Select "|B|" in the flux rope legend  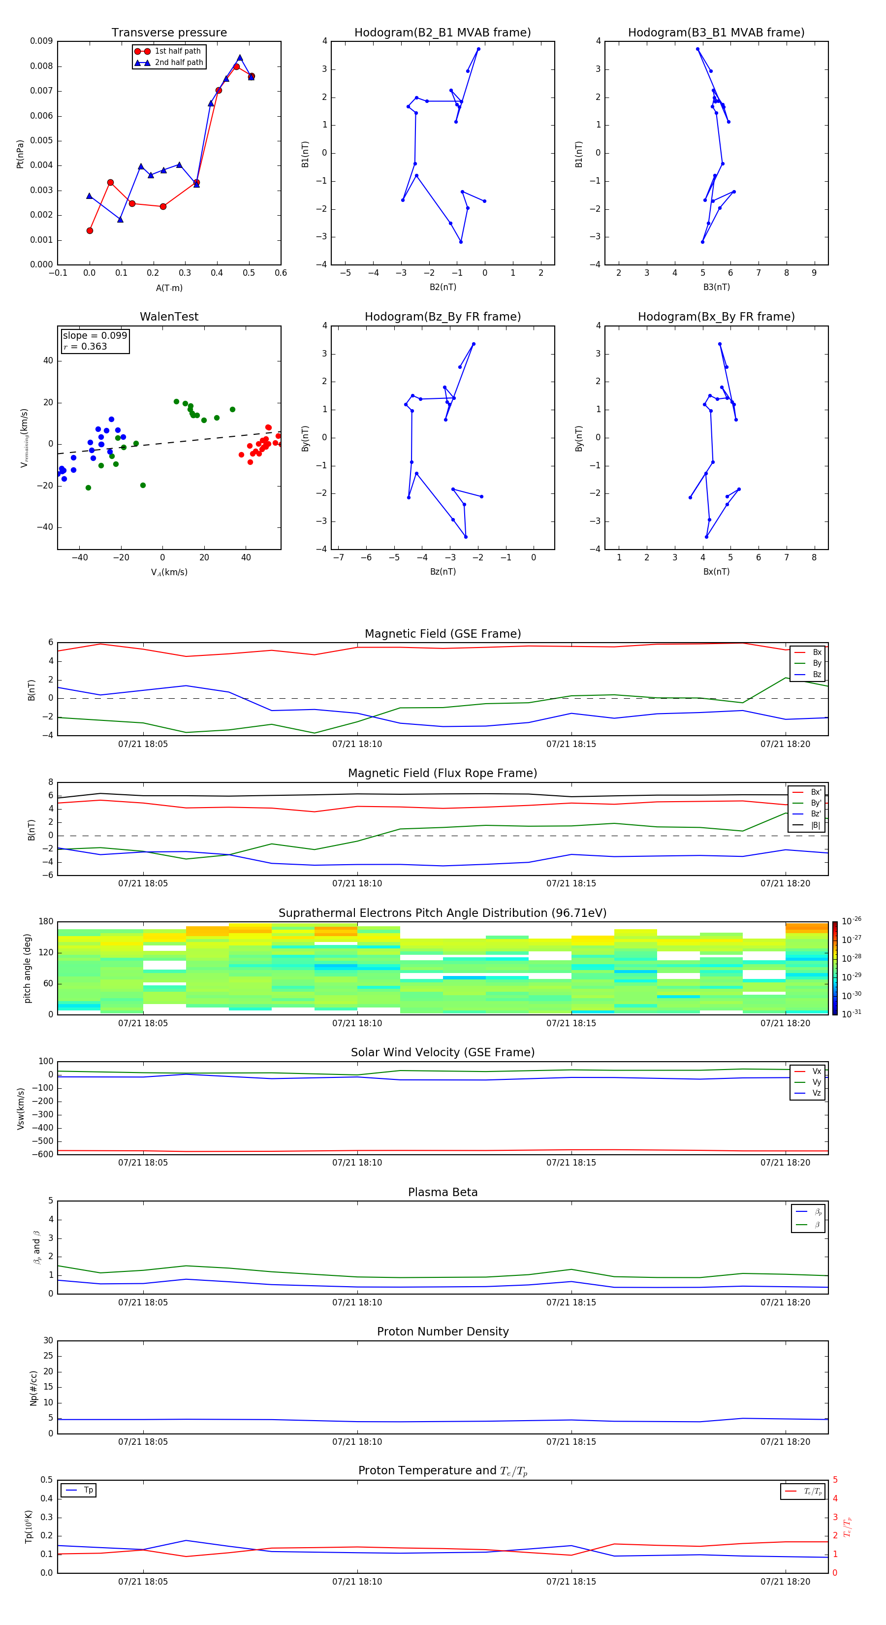coord(808,825)
